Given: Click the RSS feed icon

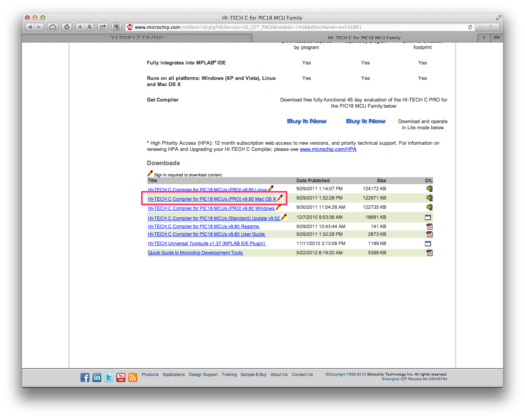Looking at the screenshot, I should (x=133, y=377).
